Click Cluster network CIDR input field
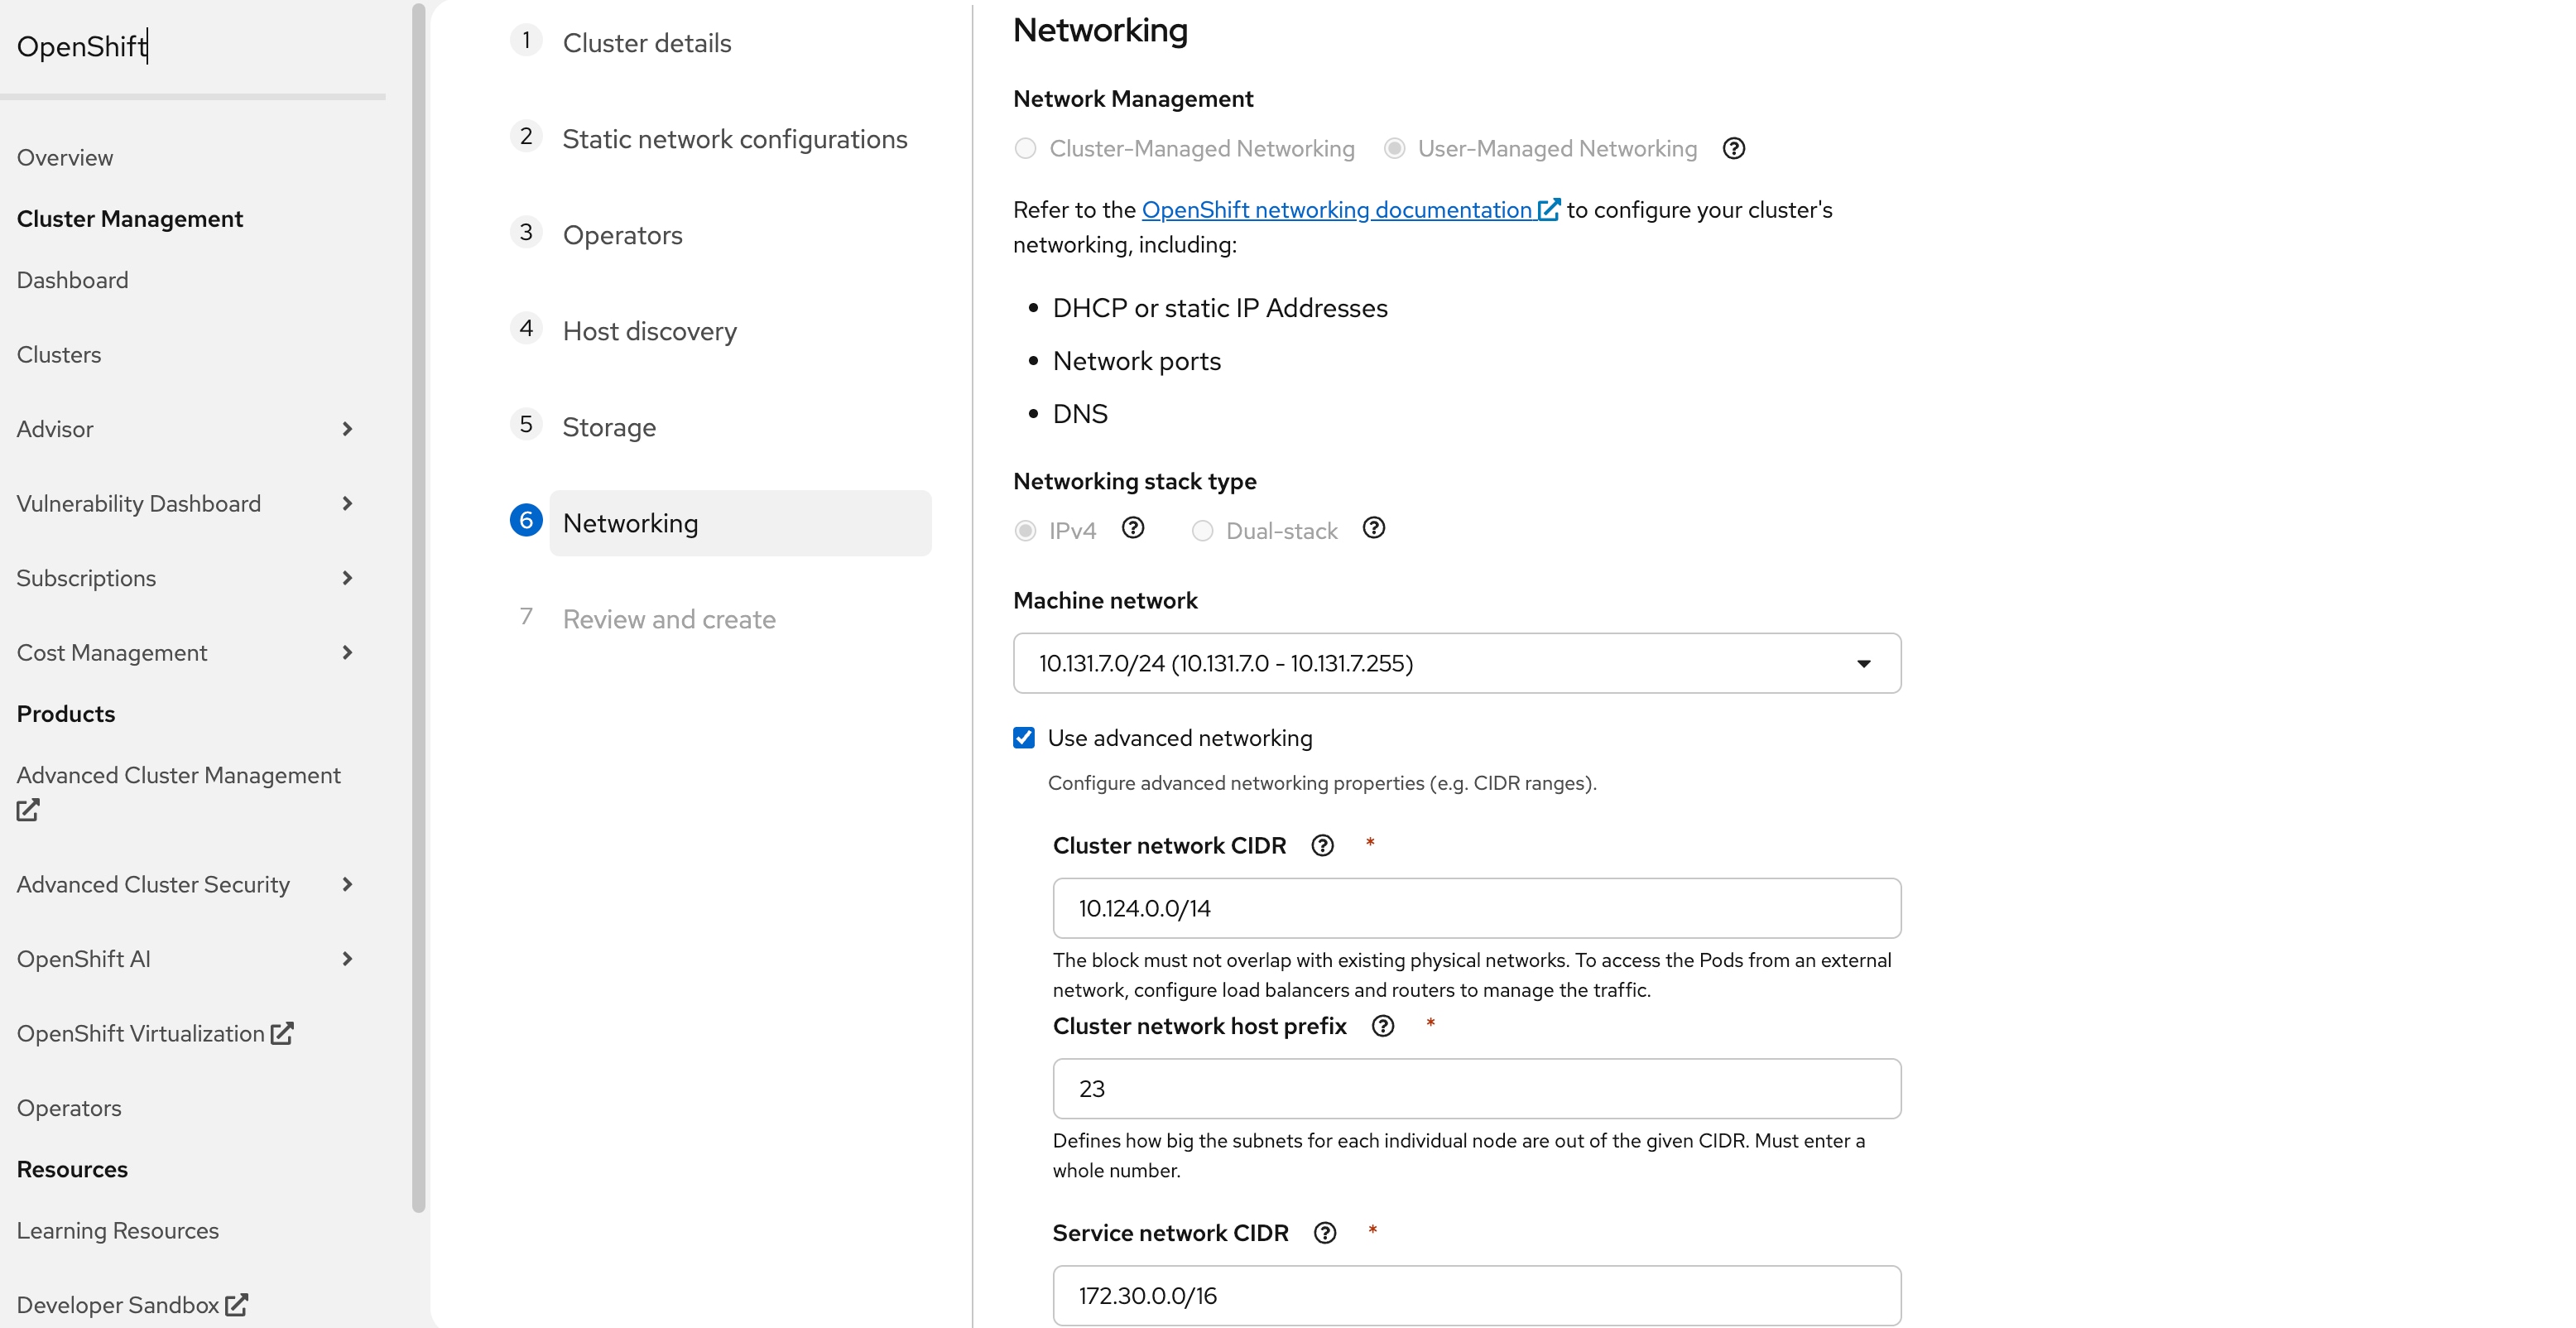The width and height of the screenshot is (2576, 1328). pos(1477,908)
